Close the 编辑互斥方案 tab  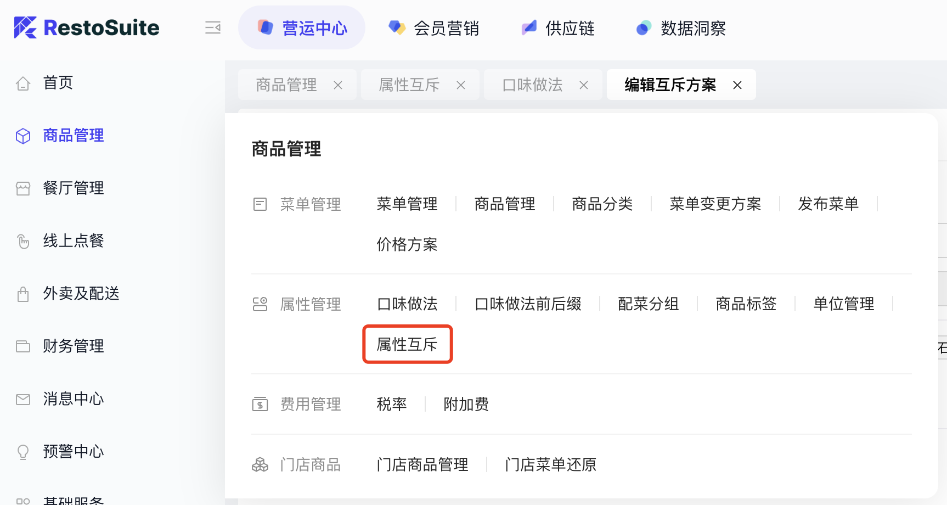737,85
